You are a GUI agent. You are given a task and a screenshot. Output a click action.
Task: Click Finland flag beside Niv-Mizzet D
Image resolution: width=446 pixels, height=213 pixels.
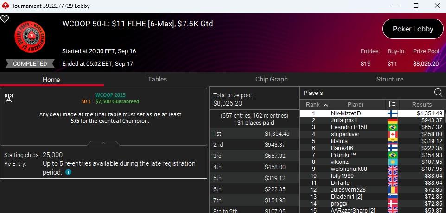[392, 113]
